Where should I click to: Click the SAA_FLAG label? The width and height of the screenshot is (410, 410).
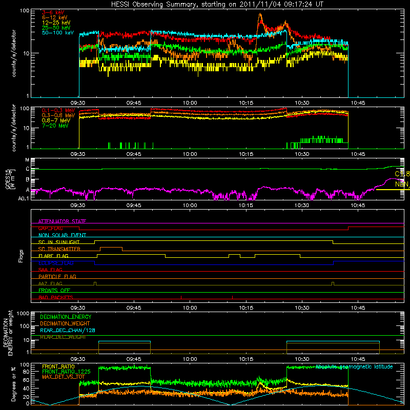point(50,270)
